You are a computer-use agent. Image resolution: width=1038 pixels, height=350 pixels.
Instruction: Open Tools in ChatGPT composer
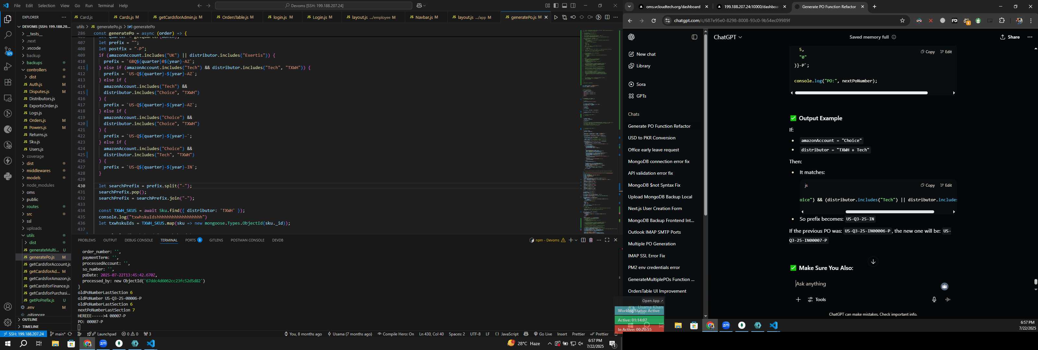pos(817,300)
